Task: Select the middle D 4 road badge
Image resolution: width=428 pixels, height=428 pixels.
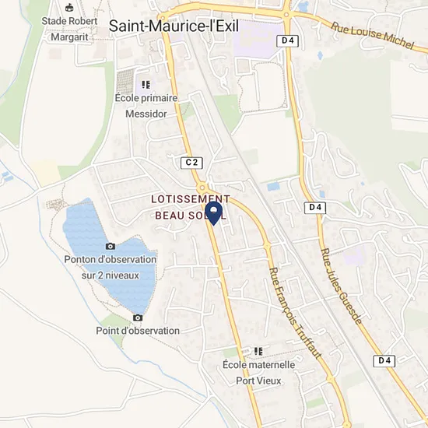Action: click(x=315, y=208)
